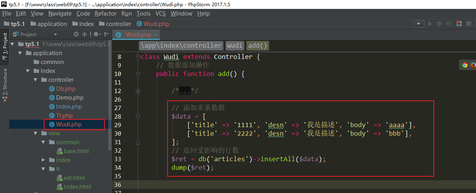The height and width of the screenshot is (193, 476).
Task: Open the Navigate menu
Action: [x=60, y=14]
